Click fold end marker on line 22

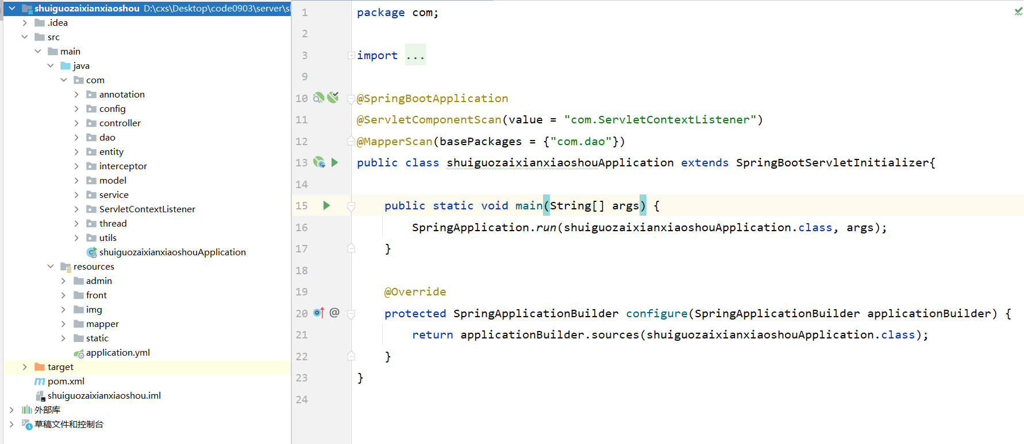coord(351,356)
